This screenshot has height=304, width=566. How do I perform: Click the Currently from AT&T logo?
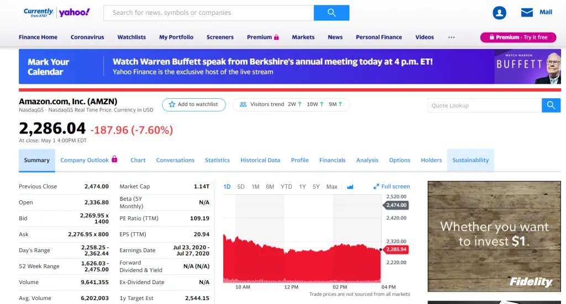point(38,13)
